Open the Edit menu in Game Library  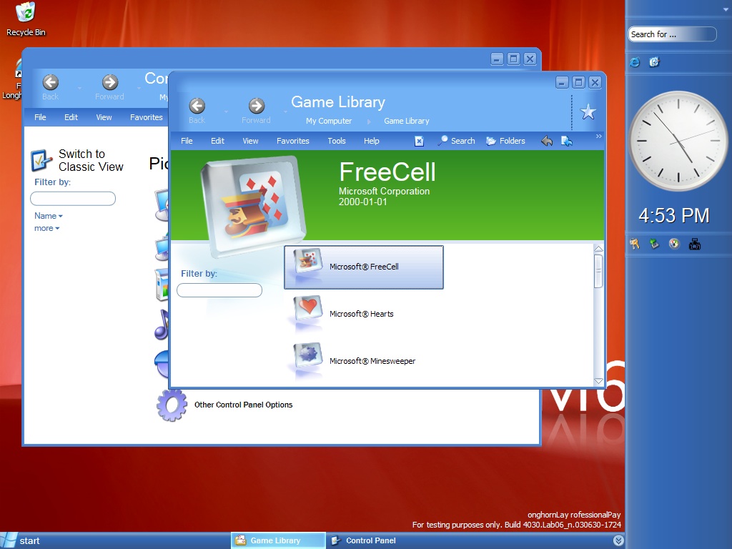[x=217, y=141]
